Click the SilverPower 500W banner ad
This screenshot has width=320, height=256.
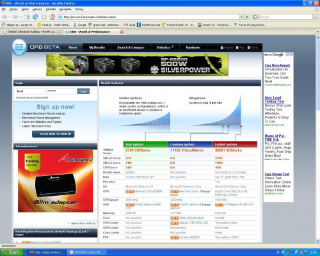click(x=137, y=65)
